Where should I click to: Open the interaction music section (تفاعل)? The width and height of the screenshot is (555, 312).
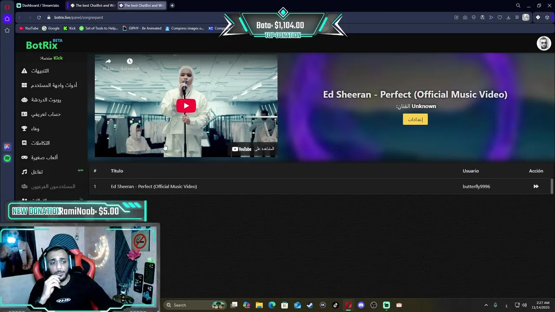click(37, 172)
